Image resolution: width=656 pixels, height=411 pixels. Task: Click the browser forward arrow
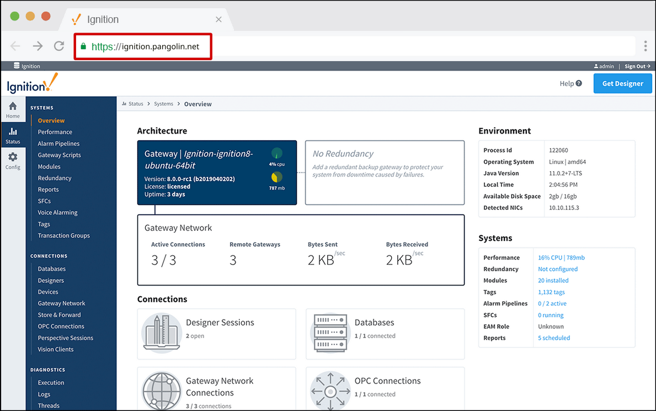click(x=38, y=46)
